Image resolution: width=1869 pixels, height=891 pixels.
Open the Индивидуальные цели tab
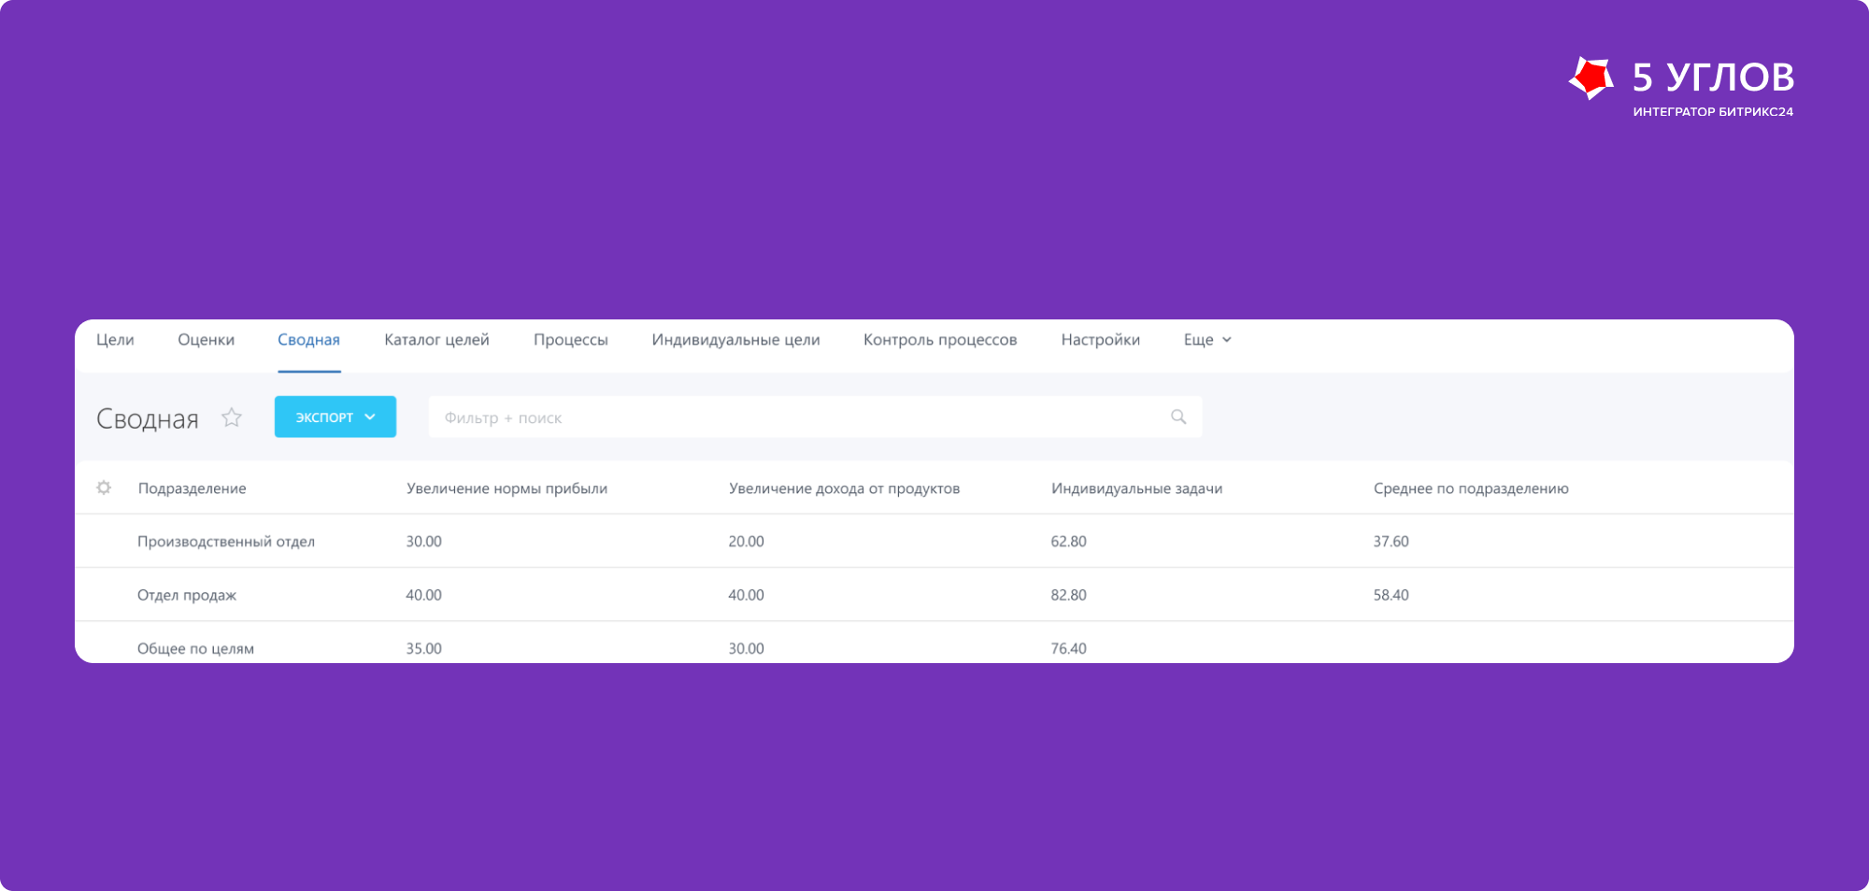(x=735, y=340)
